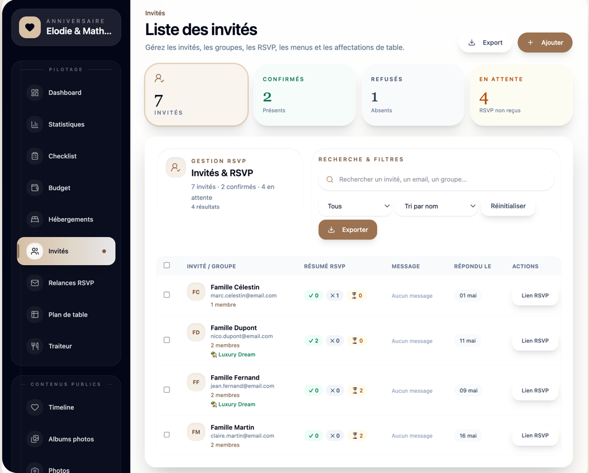Click the brown Exporter button
Image resolution: width=589 pixels, height=473 pixels.
348,230
